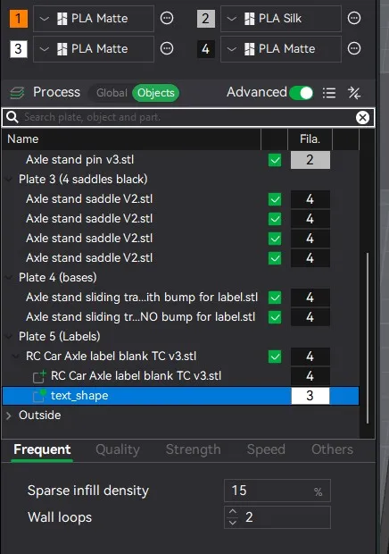Viewport: 389px width, 554px height.
Task: Click the orange filament 1 color swatch
Action: (x=19, y=19)
